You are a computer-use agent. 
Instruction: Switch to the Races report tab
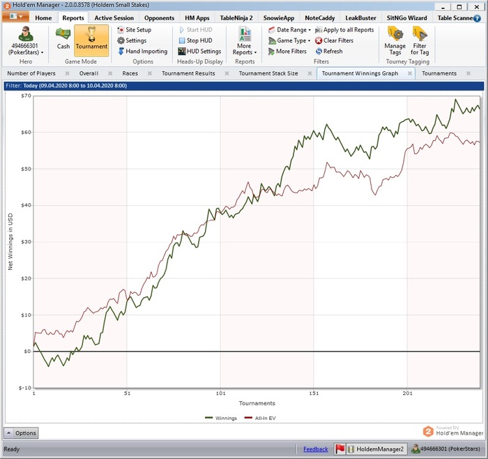pyautogui.click(x=130, y=73)
